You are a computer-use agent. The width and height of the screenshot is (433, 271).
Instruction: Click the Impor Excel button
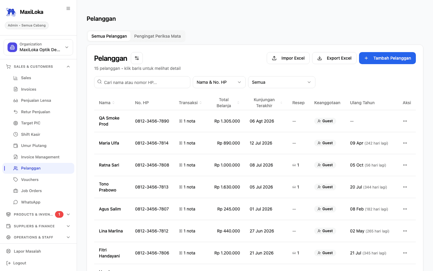coord(288,58)
